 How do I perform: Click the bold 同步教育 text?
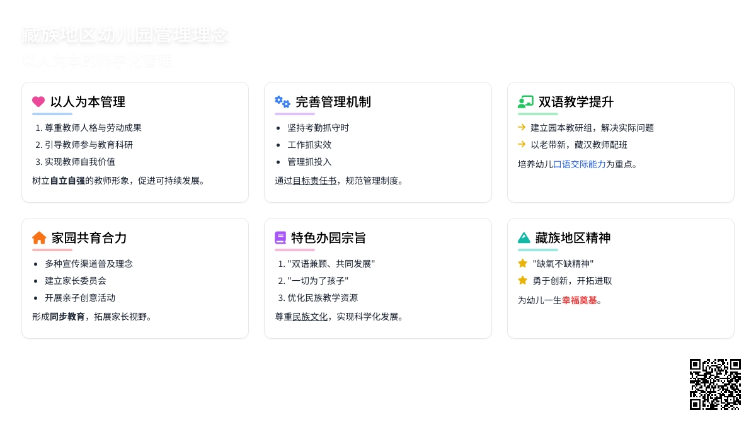(x=67, y=317)
